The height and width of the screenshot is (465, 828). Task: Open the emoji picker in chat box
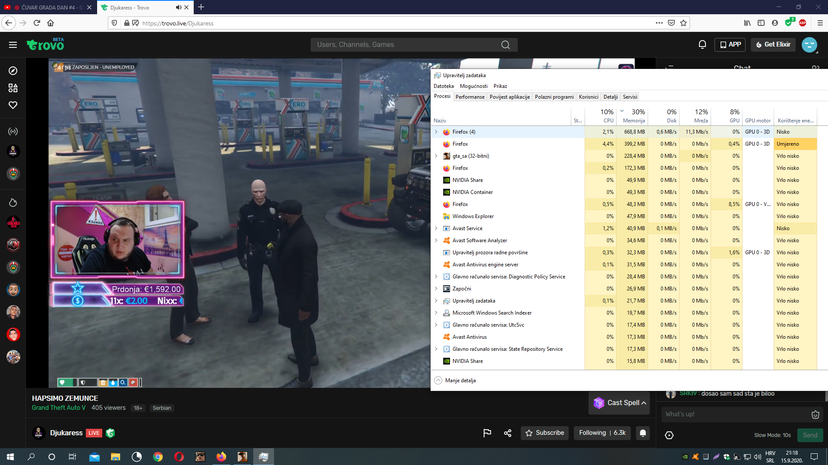pyautogui.click(x=815, y=415)
